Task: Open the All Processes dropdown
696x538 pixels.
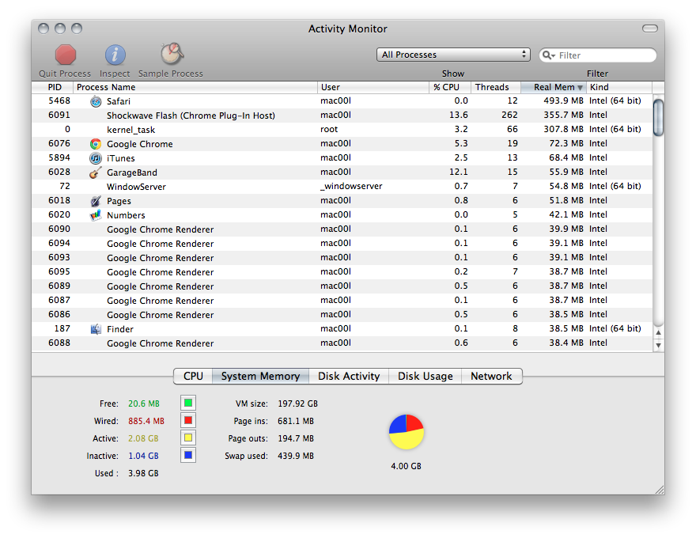Action: pos(453,55)
